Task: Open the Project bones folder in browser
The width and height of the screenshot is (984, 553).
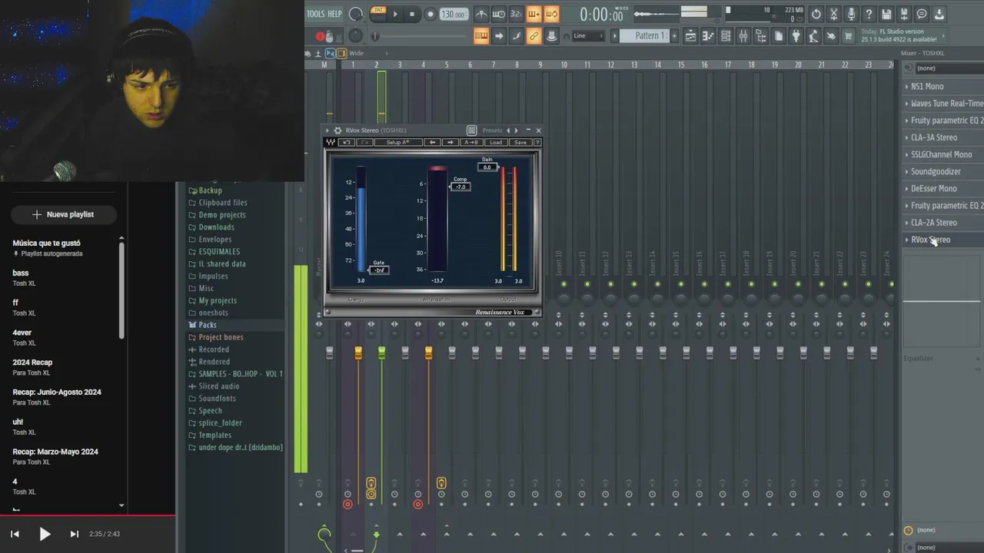Action: pyautogui.click(x=221, y=337)
